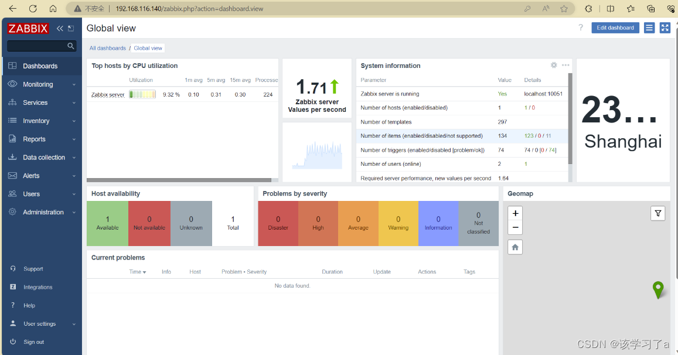Click the Top hosts horizontal scrollbar
Image resolution: width=678 pixels, height=355 pixels.
[179, 180]
